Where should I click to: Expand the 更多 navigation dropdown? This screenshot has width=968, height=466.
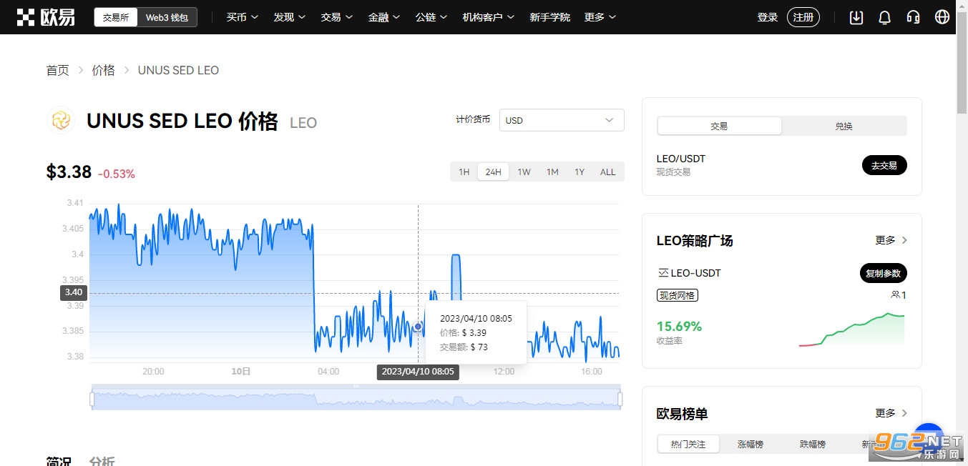coord(600,17)
